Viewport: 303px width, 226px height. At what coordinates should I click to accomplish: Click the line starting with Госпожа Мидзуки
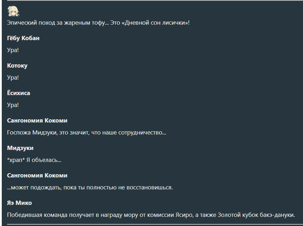tap(86, 133)
